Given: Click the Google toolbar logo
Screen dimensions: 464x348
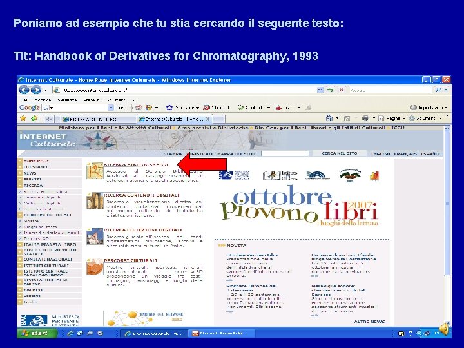Looking at the screenshot, I should coord(29,108).
